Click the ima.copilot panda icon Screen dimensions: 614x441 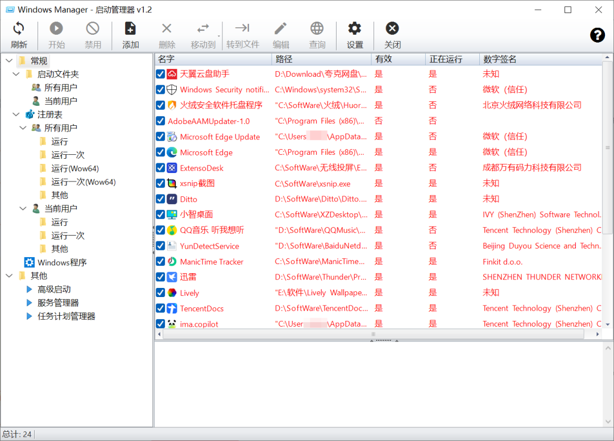[x=172, y=324]
